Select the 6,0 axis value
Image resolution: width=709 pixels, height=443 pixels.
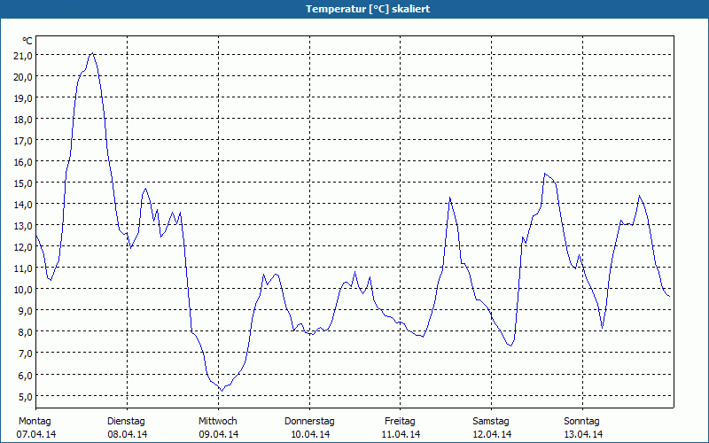click(25, 375)
